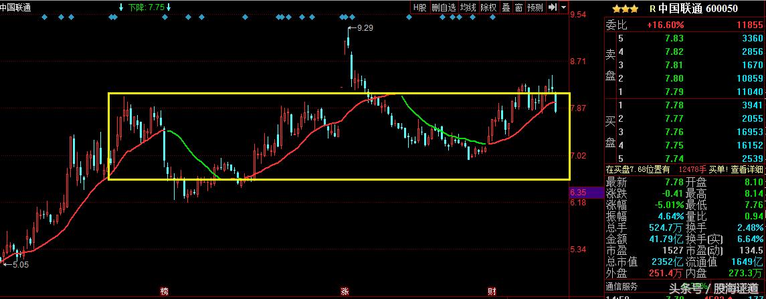
Task: Click the 涨 marker on the timeline
Action: (345, 292)
